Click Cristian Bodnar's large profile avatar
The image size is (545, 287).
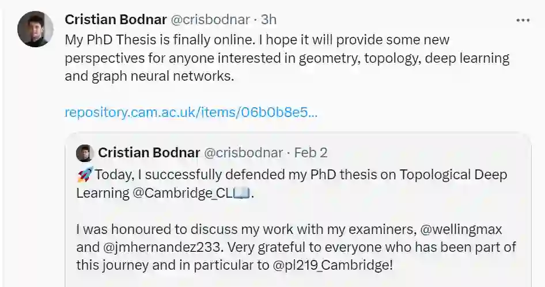(36, 29)
